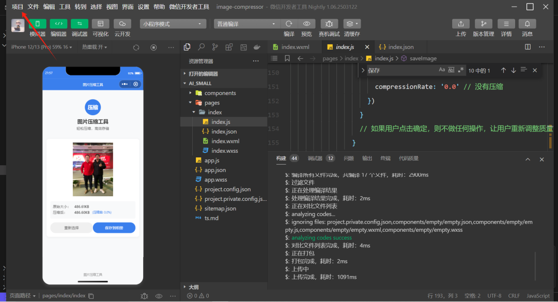Viewport: 558px width, 302px height.
Task: Copy the page path pages/index/index icon
Action: coord(91,296)
